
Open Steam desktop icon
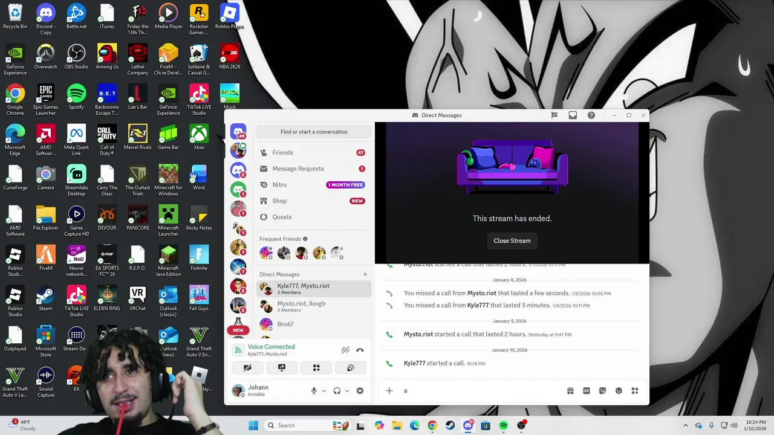[x=45, y=299]
